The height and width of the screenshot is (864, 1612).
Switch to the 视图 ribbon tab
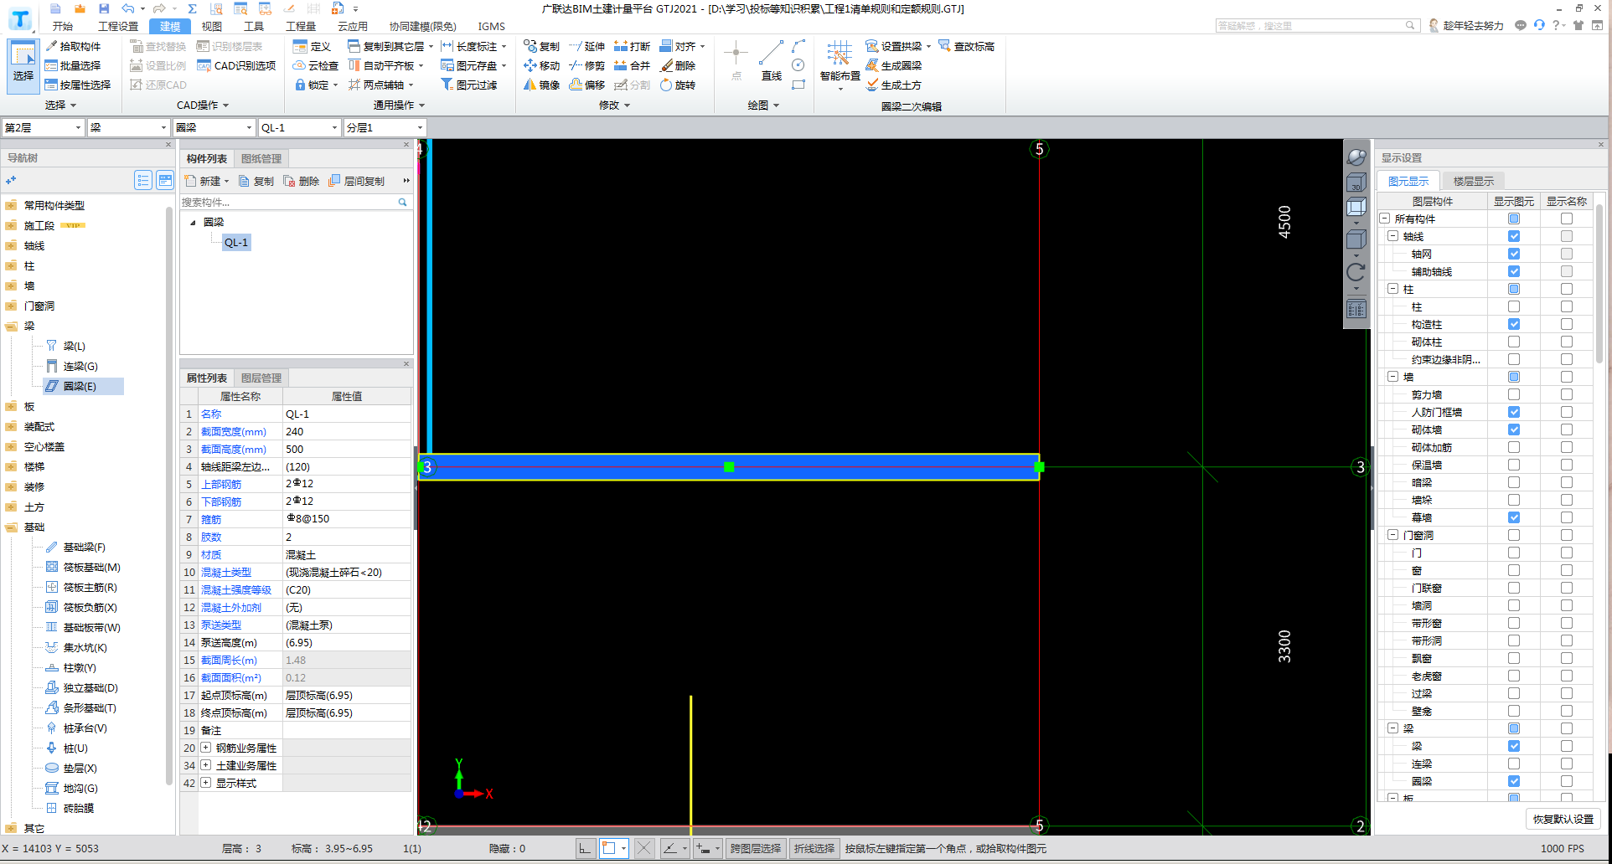212,26
